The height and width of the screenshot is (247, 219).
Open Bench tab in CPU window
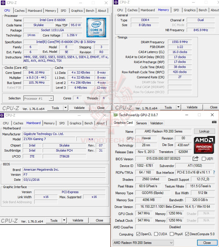point(90,11)
